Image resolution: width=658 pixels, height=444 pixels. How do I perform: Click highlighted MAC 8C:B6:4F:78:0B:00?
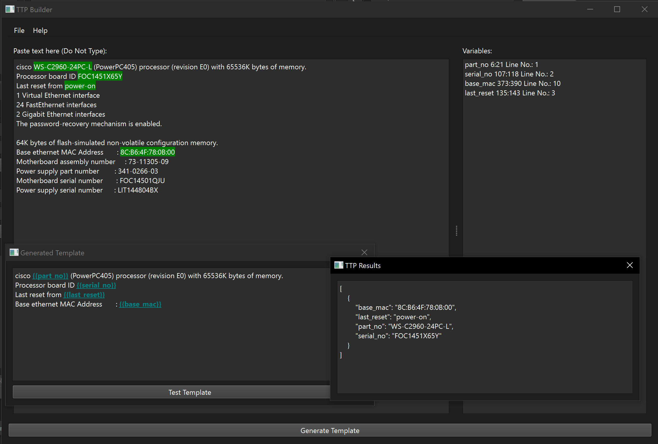(148, 152)
